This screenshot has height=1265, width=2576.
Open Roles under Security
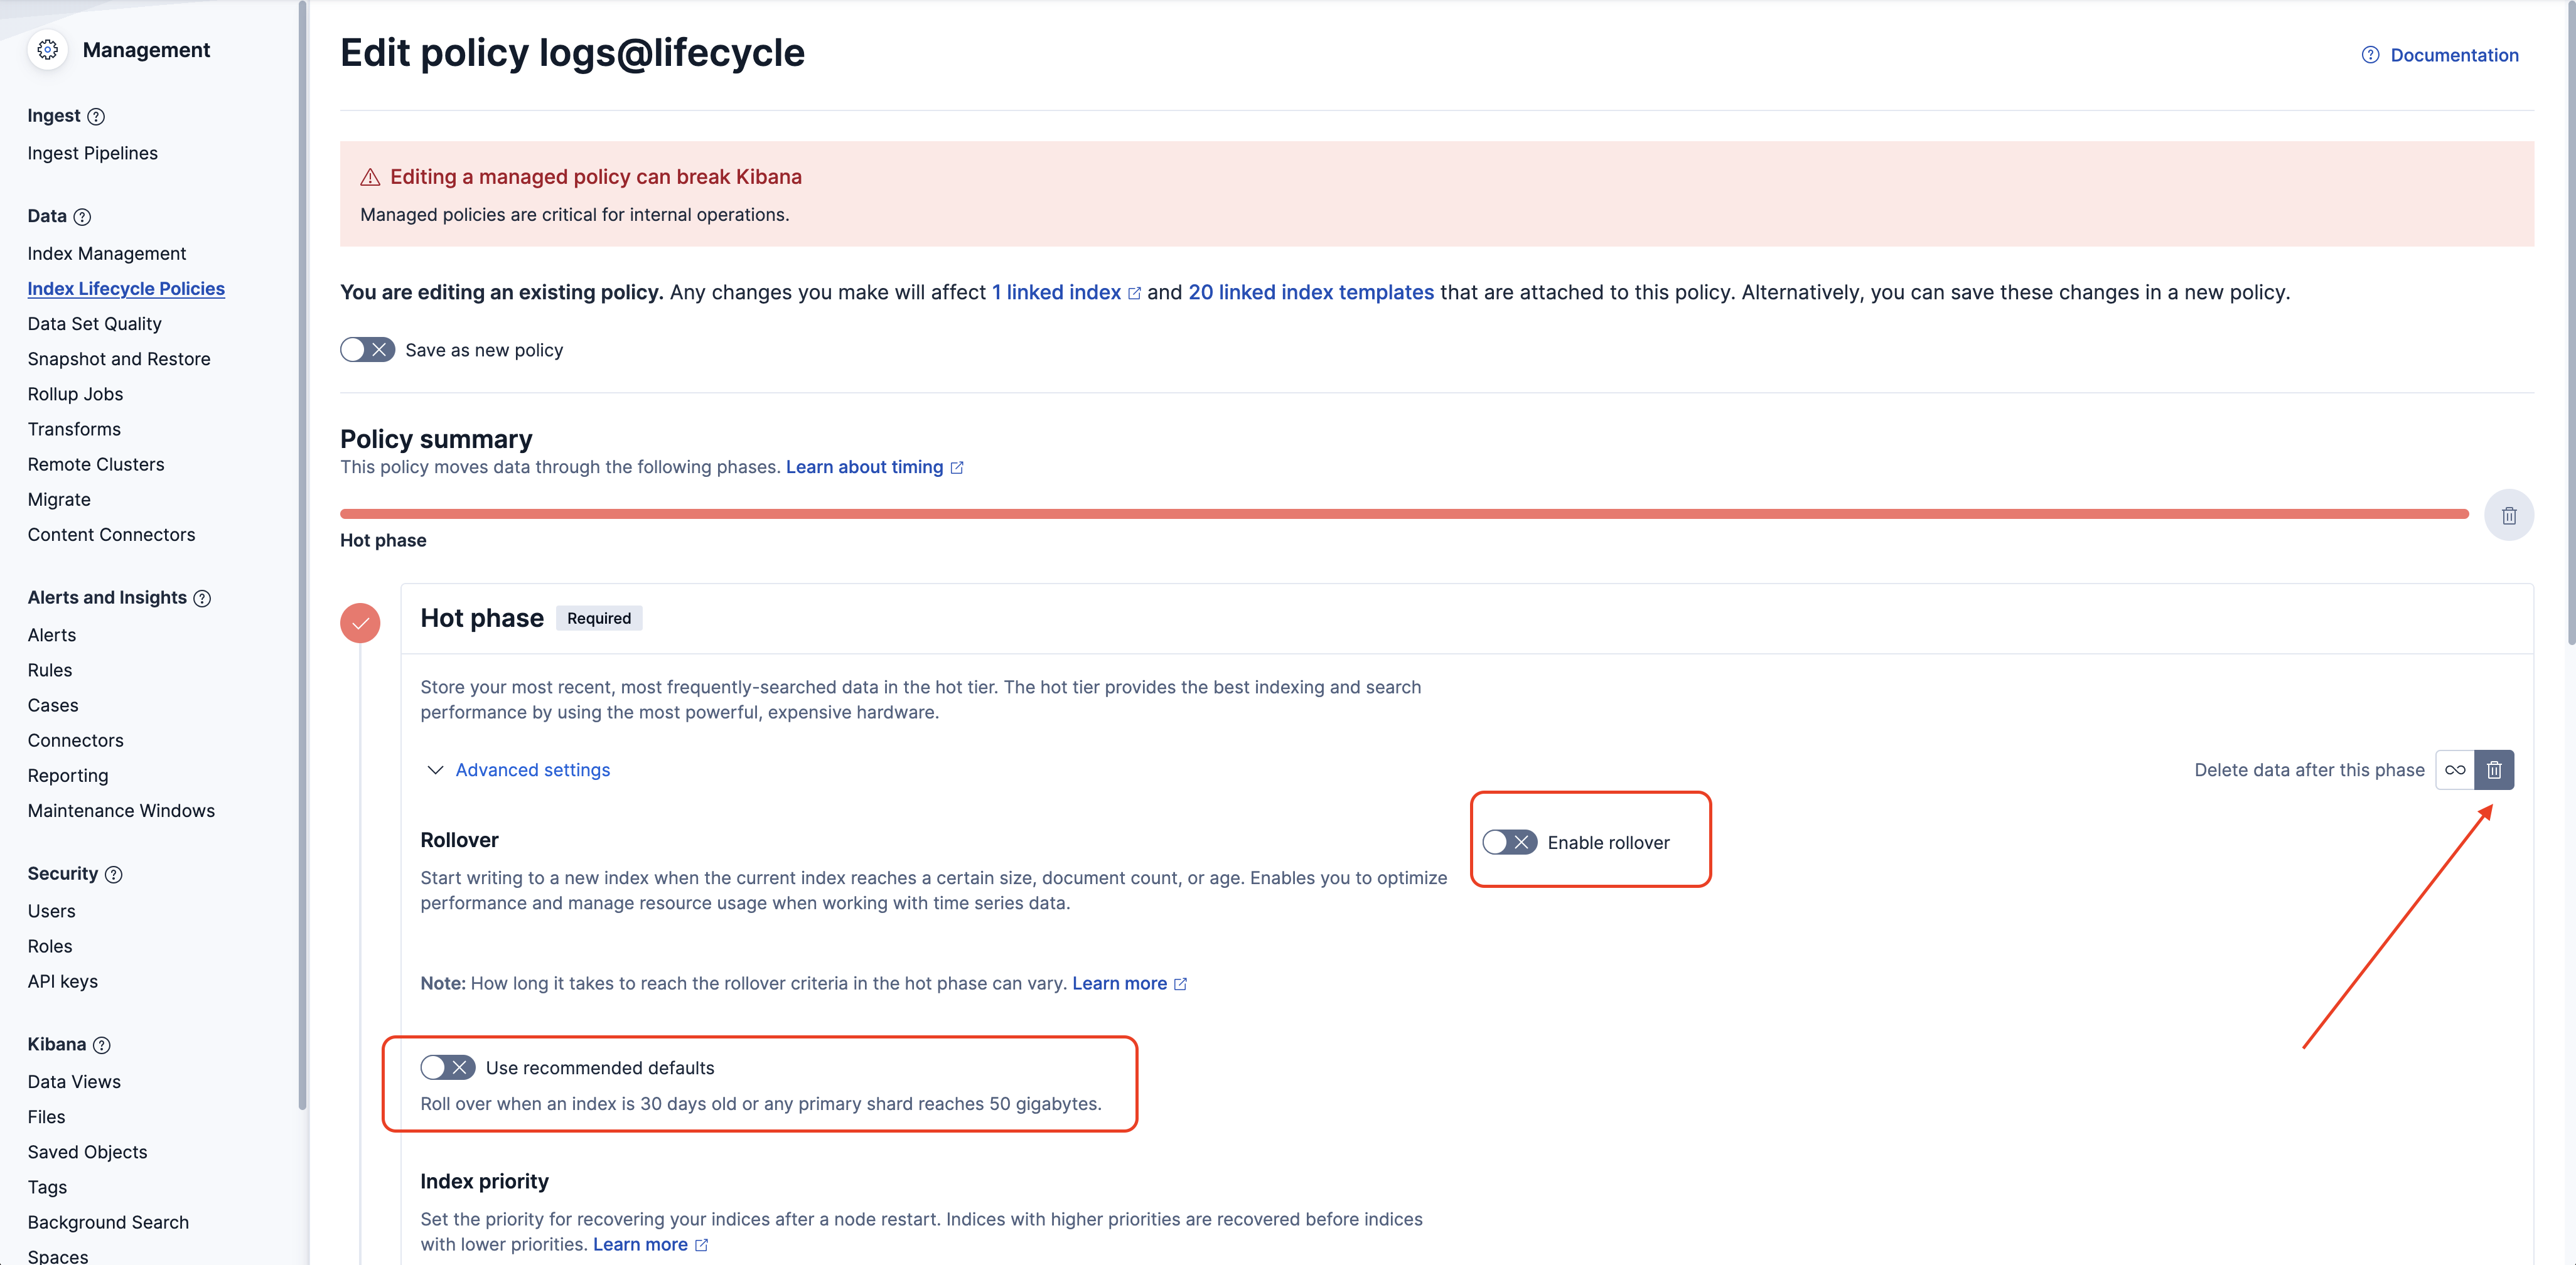click(50, 946)
